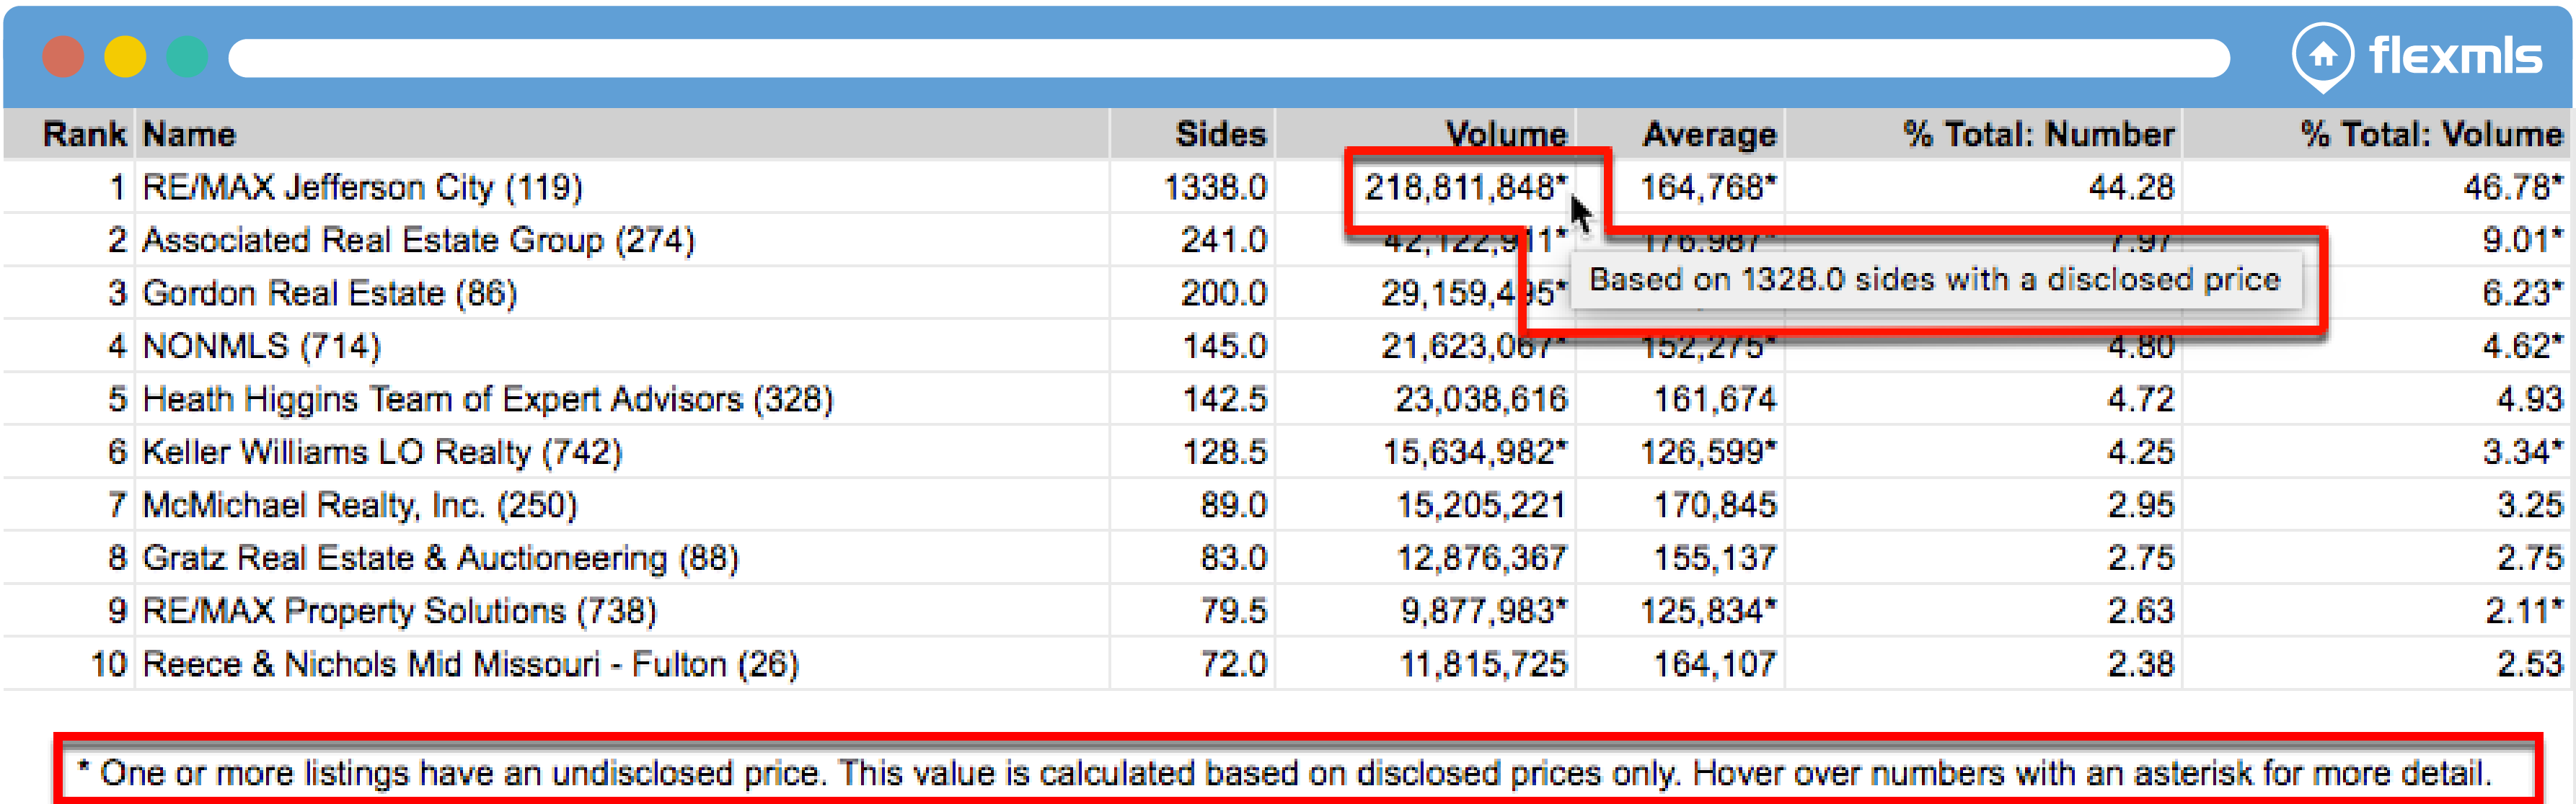2576x804 pixels.
Task: Click the red window dot
Action: 63,57
